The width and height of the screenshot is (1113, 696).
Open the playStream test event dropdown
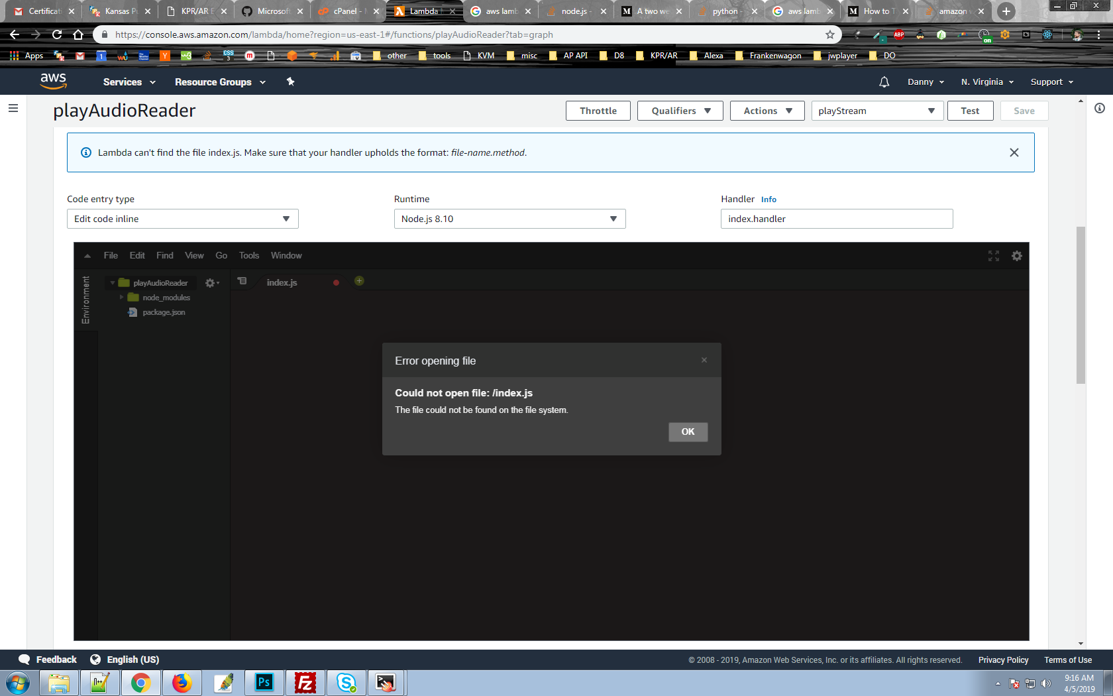[x=877, y=111]
